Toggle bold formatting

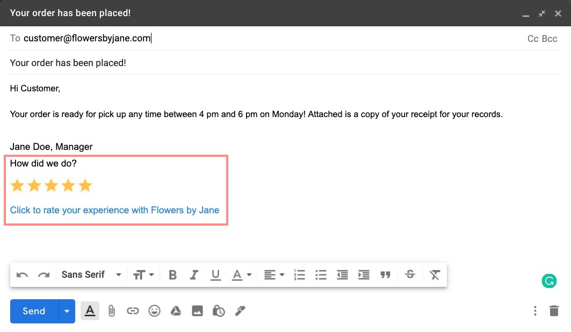(173, 275)
